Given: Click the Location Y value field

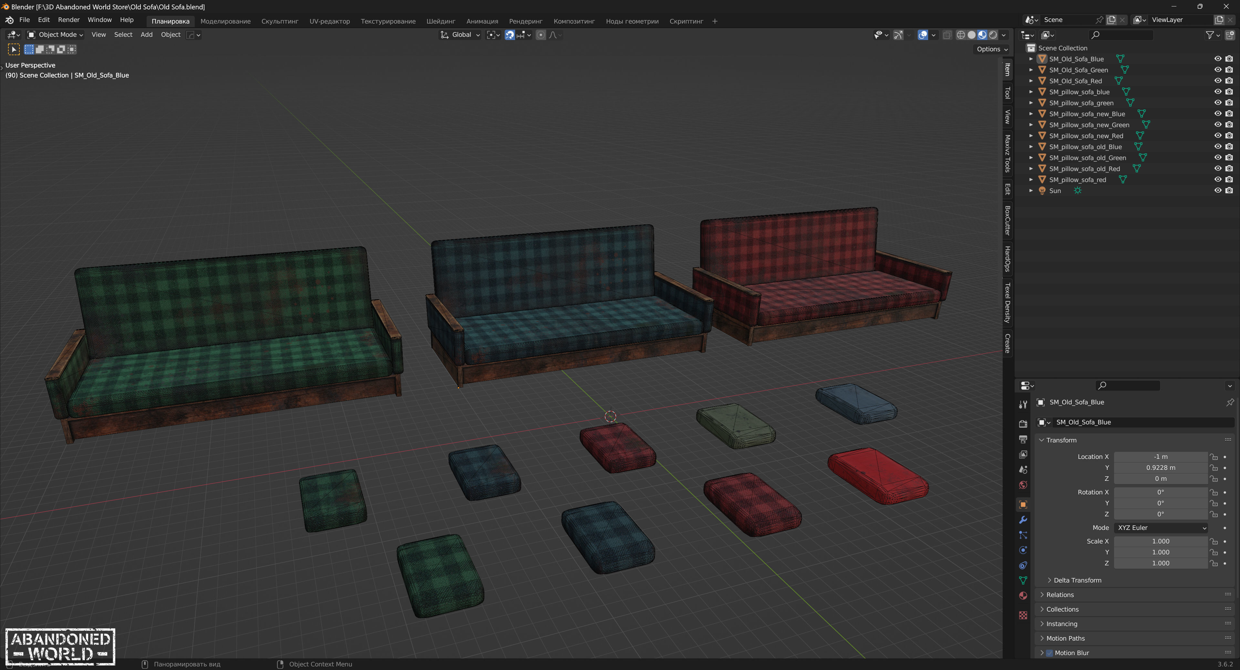Looking at the screenshot, I should click(1161, 468).
